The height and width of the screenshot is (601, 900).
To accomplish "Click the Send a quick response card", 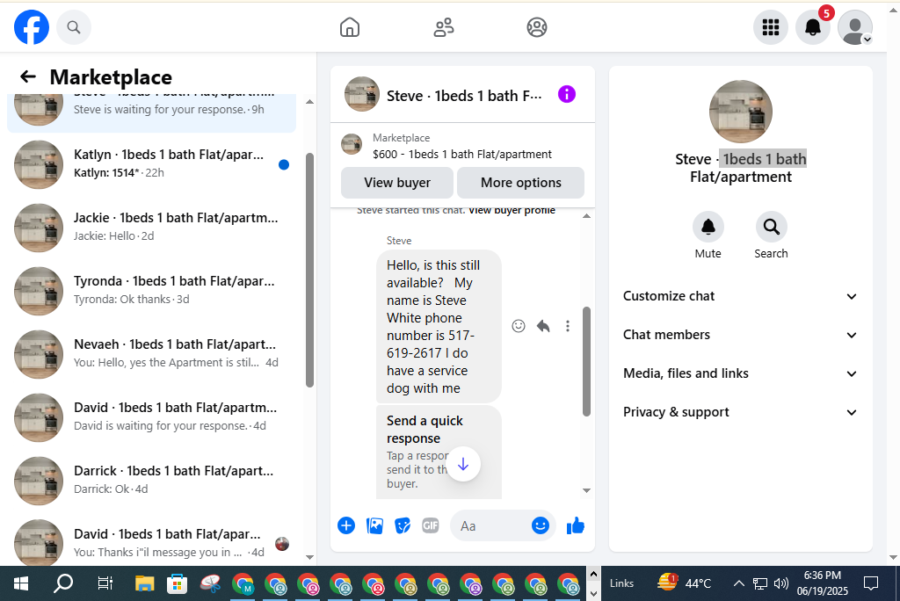I will pos(439,453).
